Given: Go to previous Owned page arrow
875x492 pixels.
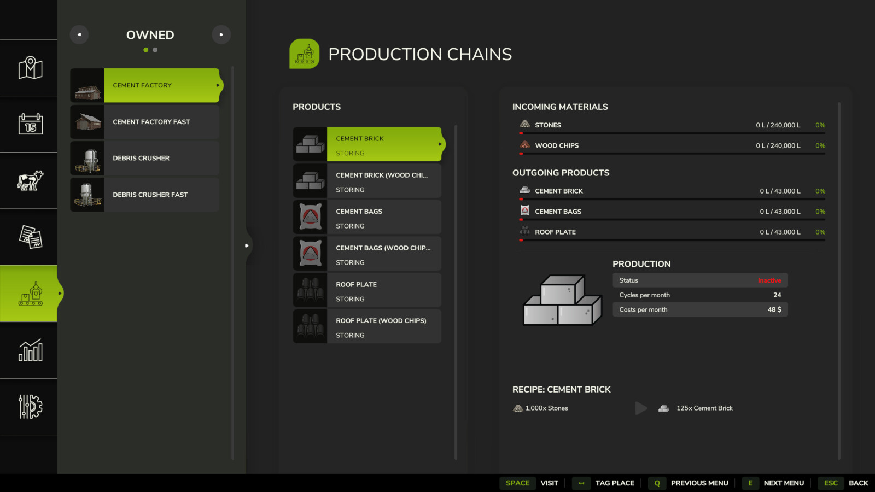Looking at the screenshot, I should point(79,34).
